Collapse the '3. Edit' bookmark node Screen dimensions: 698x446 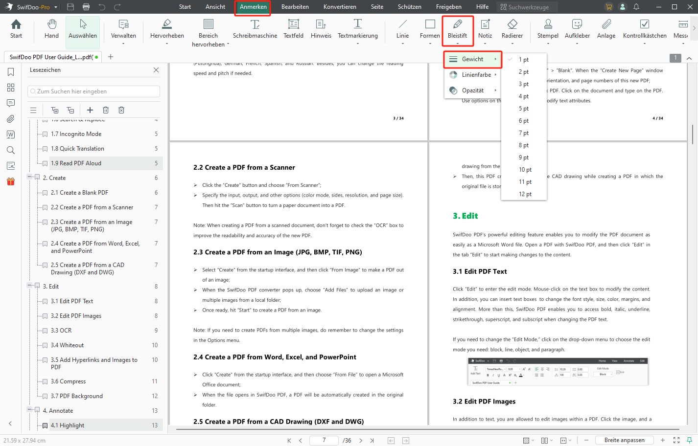[30, 286]
